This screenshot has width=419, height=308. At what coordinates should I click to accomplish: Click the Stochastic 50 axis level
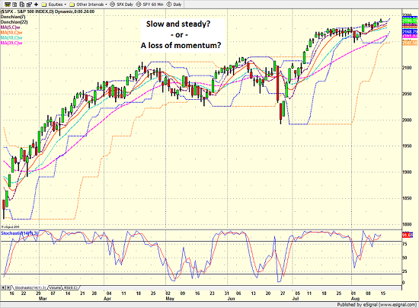(x=405, y=258)
